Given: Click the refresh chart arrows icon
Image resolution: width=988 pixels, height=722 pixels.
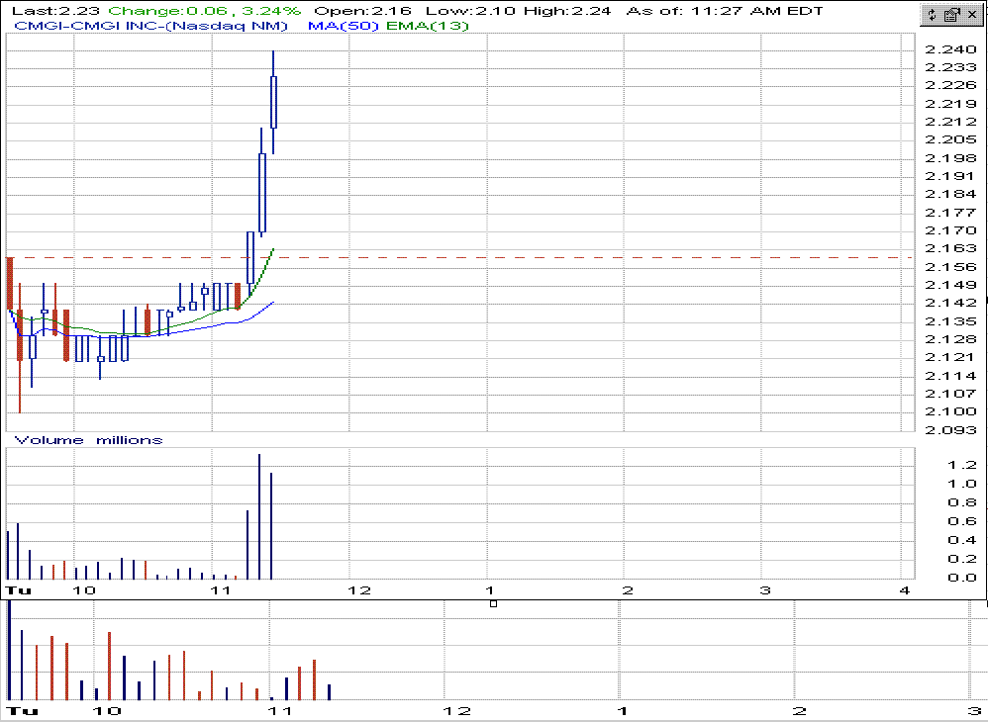Looking at the screenshot, I should (933, 15).
